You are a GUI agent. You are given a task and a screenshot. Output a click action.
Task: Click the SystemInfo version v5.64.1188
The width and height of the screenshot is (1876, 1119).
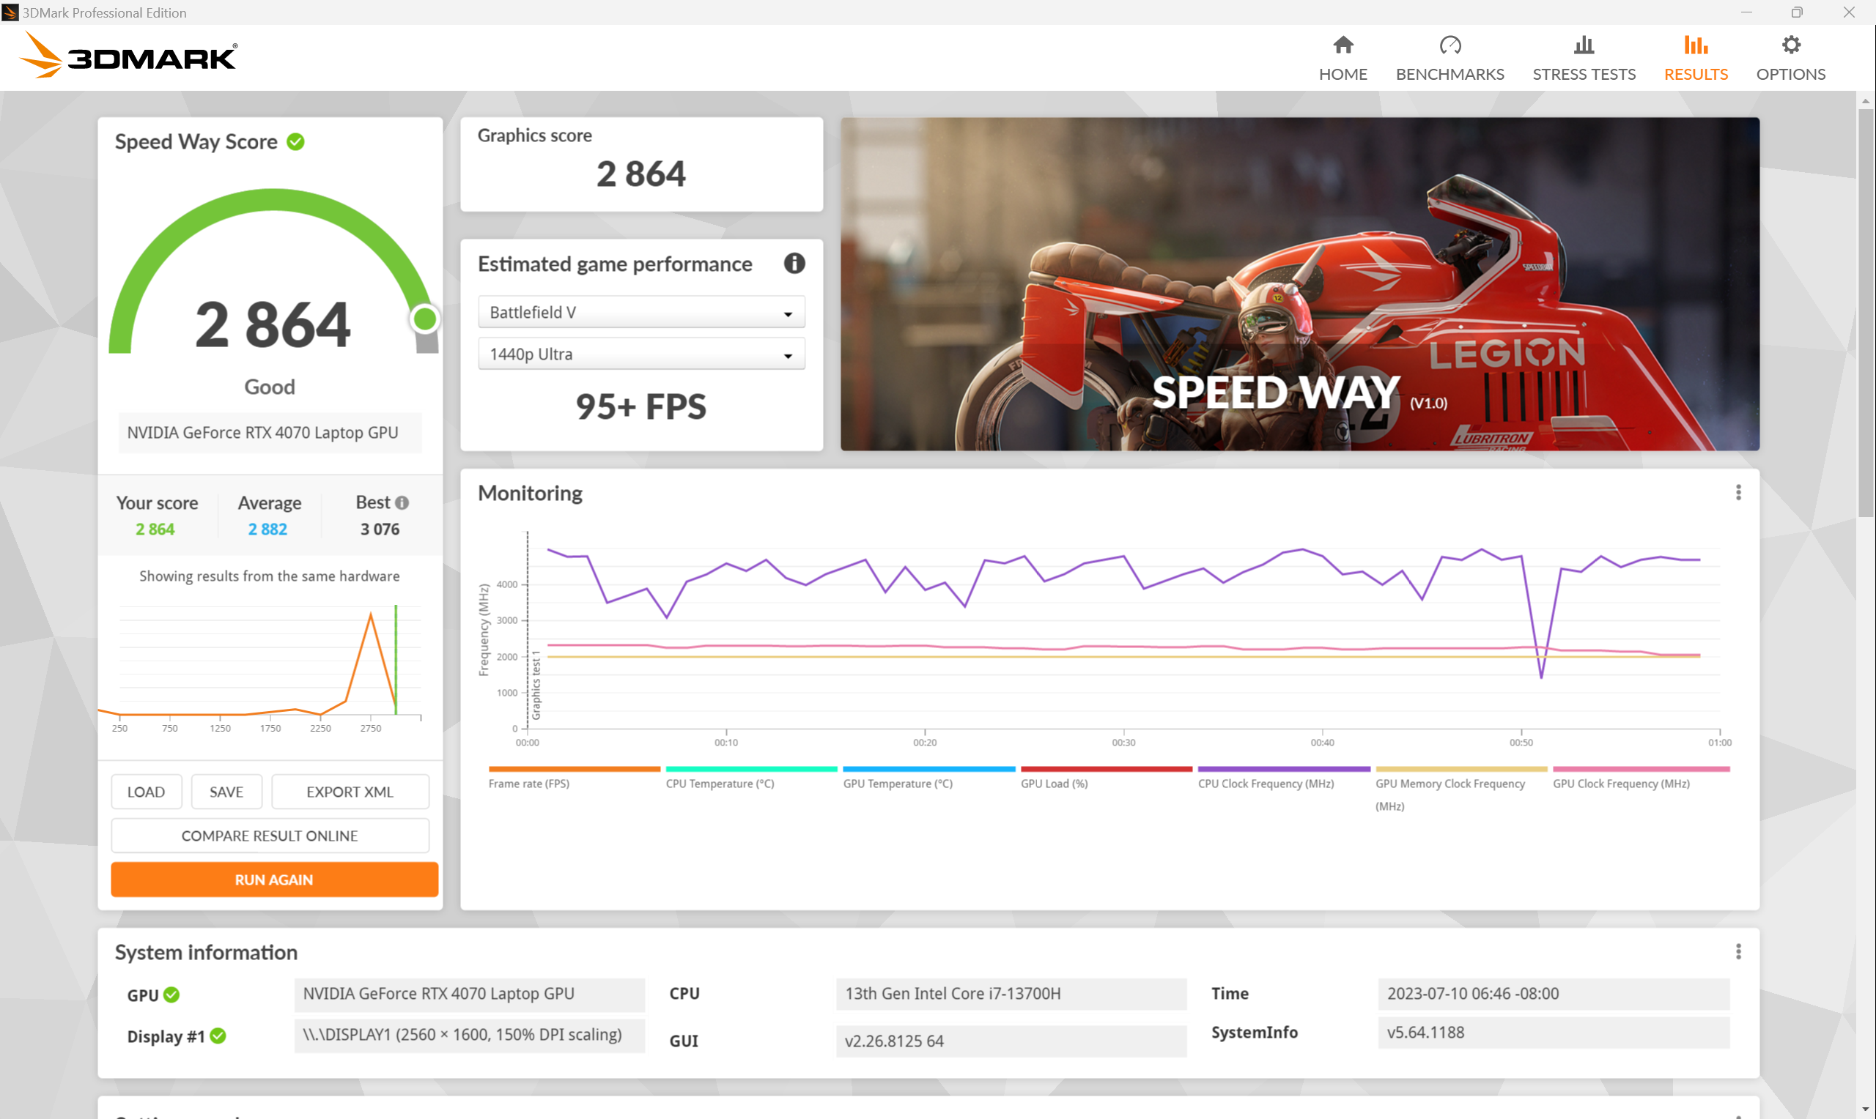point(1553,1033)
